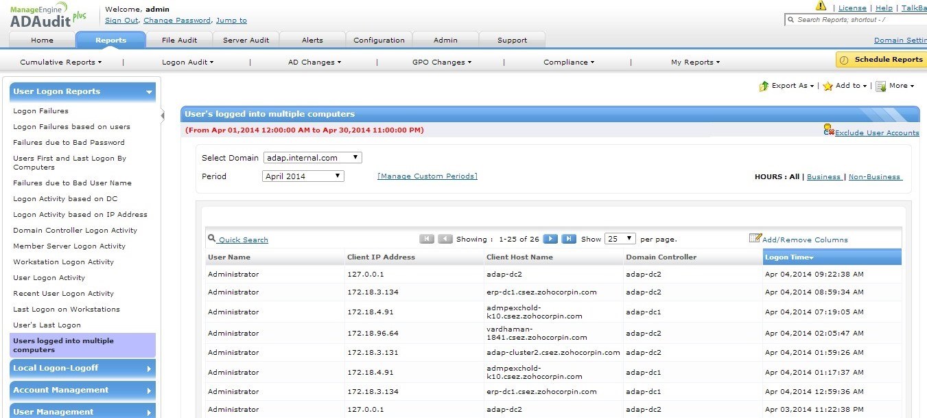Sort by Logon Time column header
The image size is (927, 418).
[832, 257]
